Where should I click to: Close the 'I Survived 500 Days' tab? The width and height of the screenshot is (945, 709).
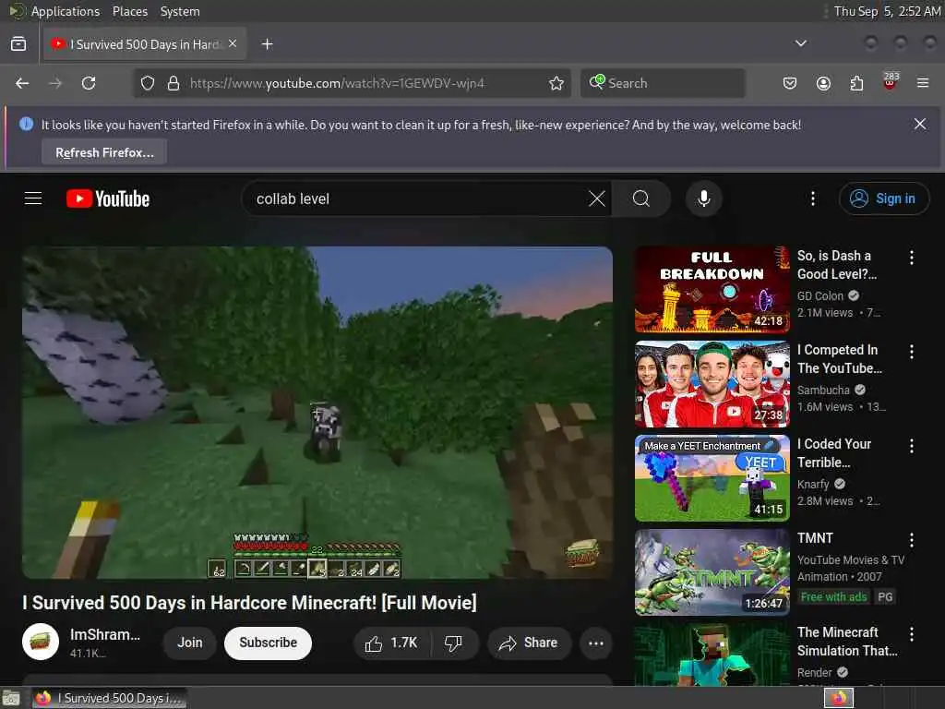(x=233, y=44)
